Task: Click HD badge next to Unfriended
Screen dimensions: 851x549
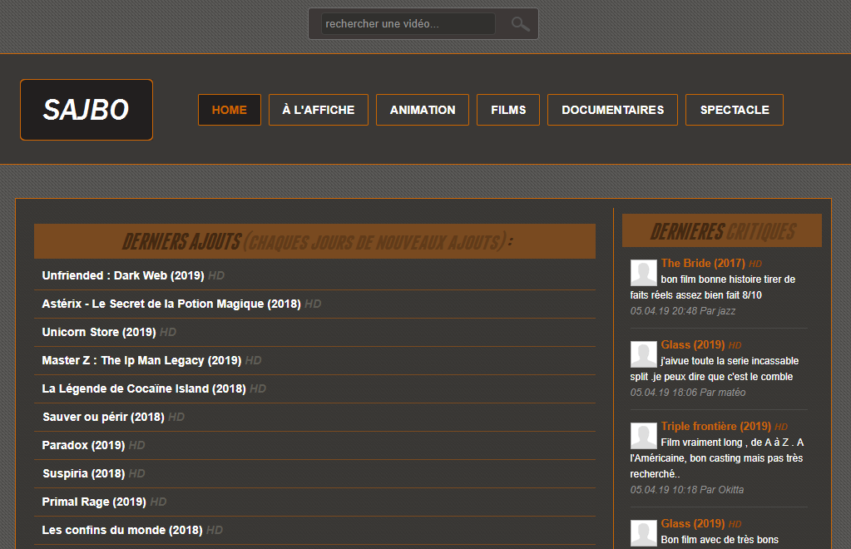Action: click(216, 275)
